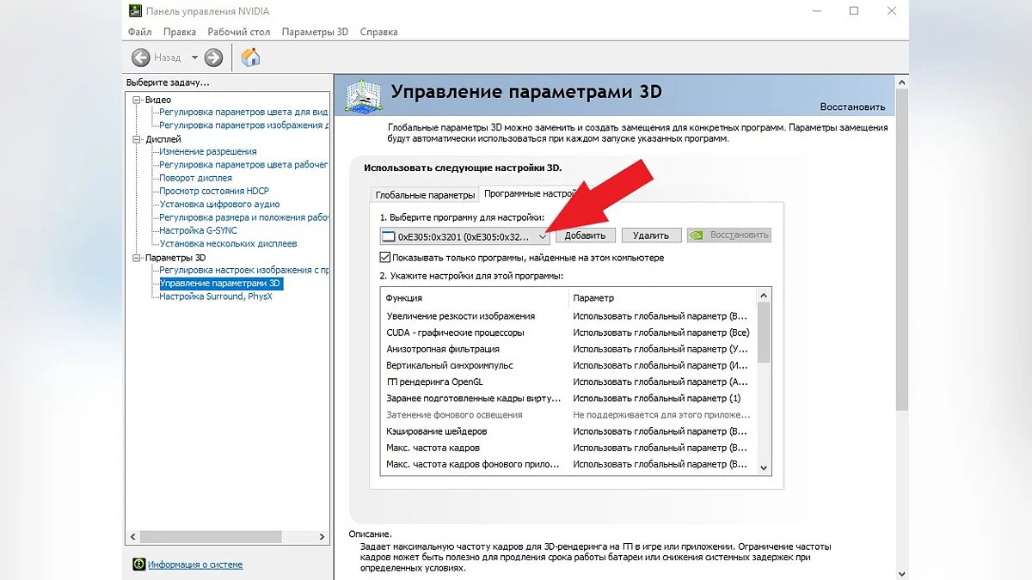Open the Рабочий стол menu

click(239, 32)
